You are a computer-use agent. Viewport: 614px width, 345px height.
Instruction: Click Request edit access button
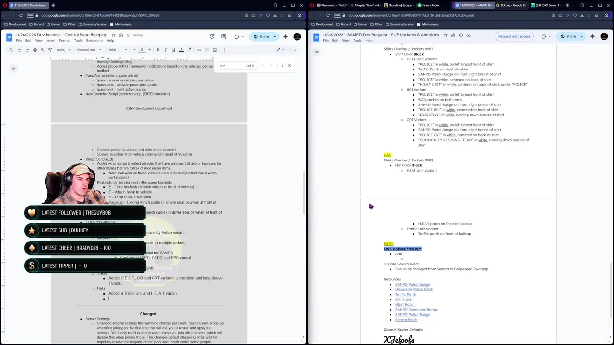coord(514,36)
